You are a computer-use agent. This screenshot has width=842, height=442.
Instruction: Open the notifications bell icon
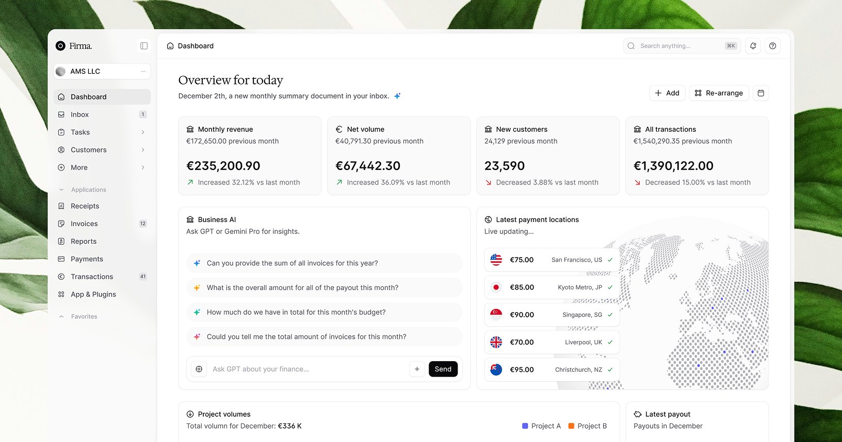(x=753, y=46)
